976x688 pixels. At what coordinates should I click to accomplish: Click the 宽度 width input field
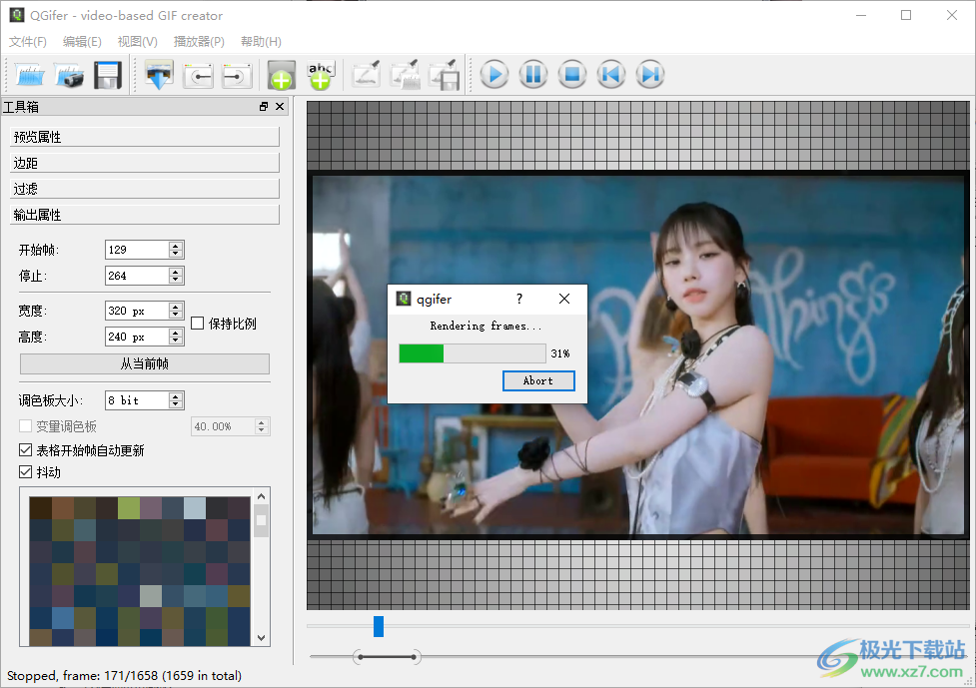[x=136, y=312]
